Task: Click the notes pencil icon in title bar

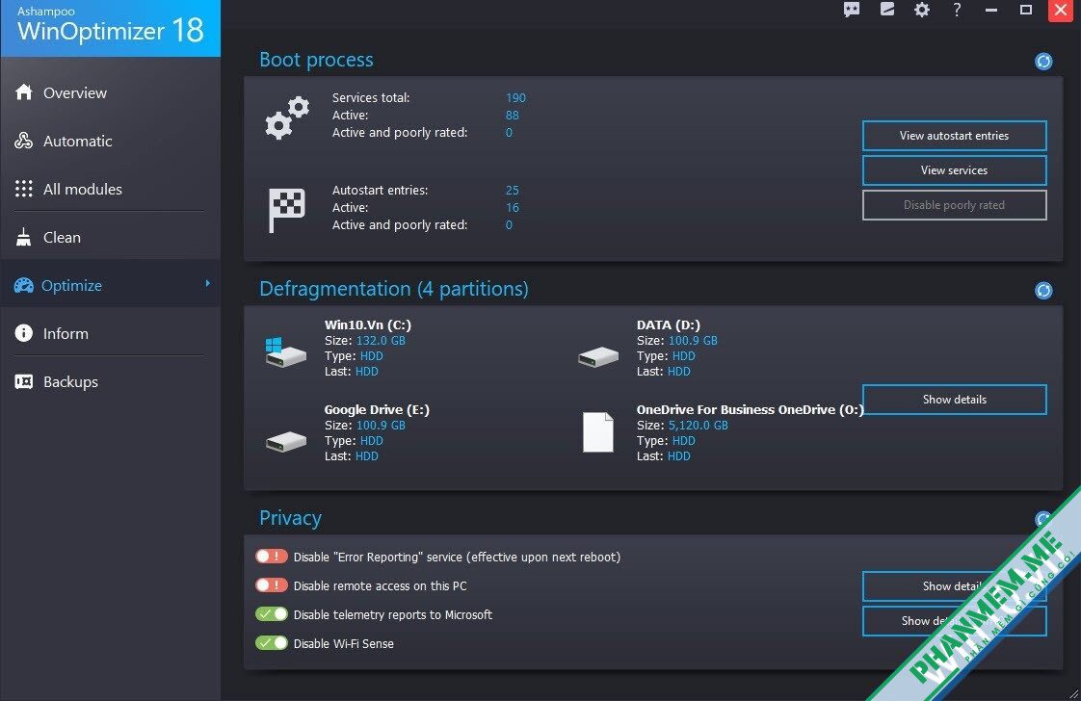Action: (x=887, y=9)
